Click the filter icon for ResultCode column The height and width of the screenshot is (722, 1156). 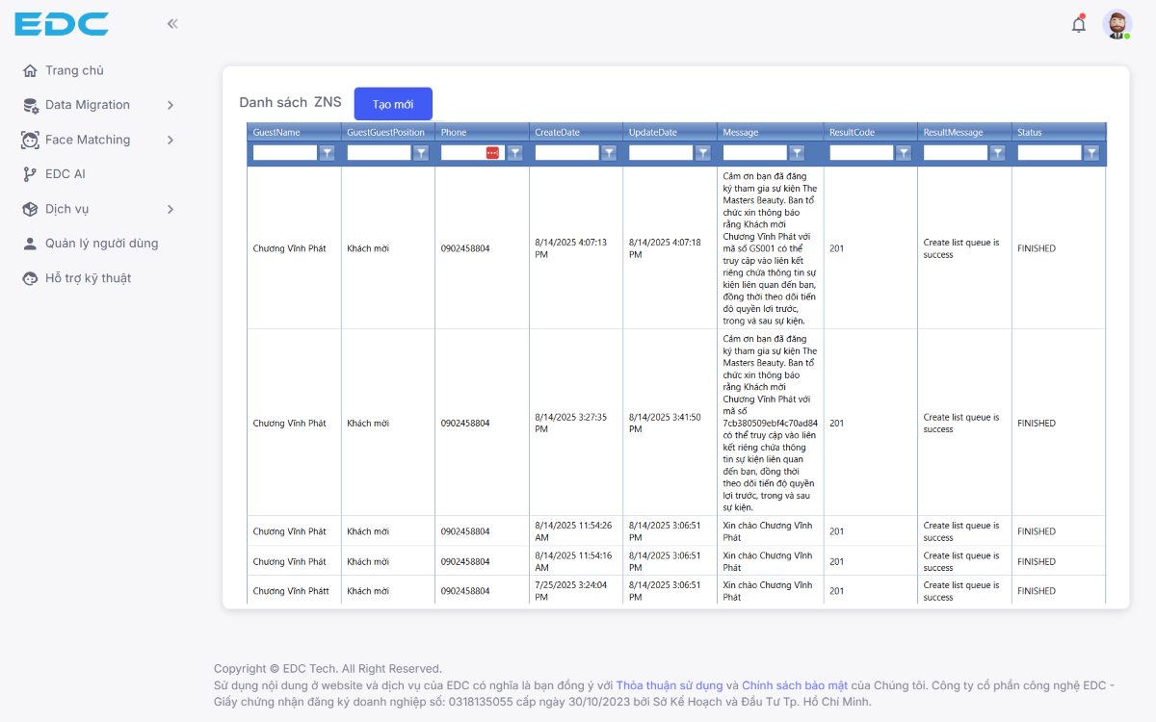coord(904,152)
